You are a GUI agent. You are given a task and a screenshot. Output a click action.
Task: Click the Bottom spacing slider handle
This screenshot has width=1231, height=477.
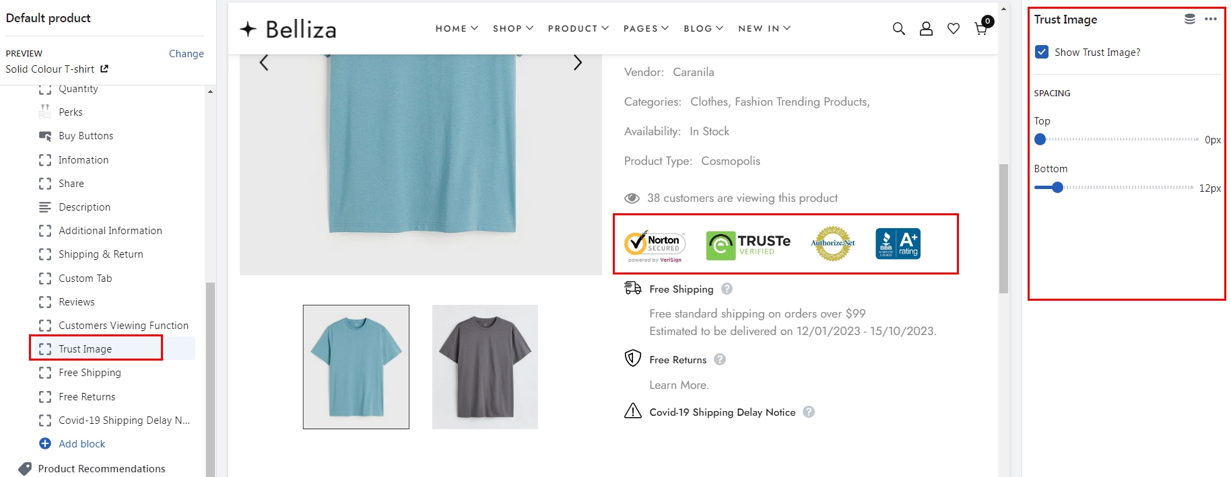(1057, 188)
